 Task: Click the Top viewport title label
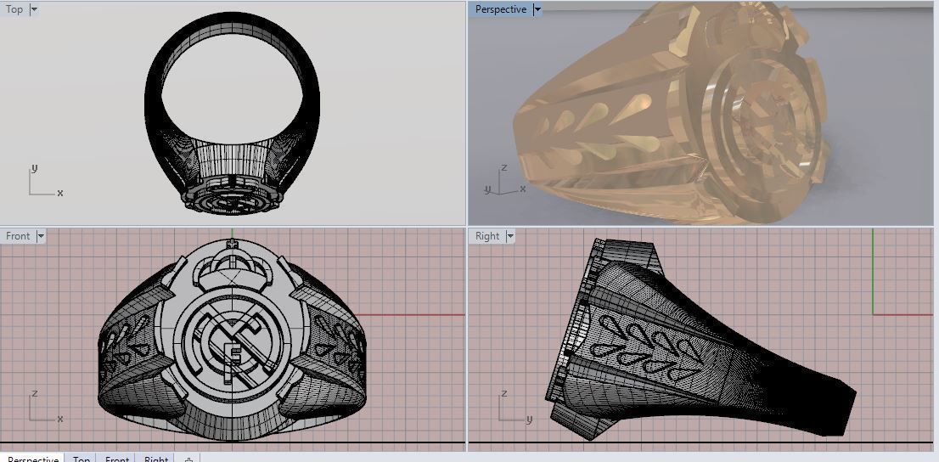pyautogui.click(x=14, y=9)
